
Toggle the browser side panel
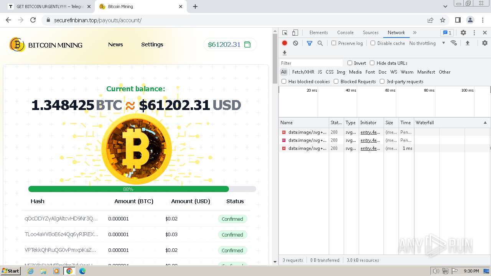[x=458, y=20]
